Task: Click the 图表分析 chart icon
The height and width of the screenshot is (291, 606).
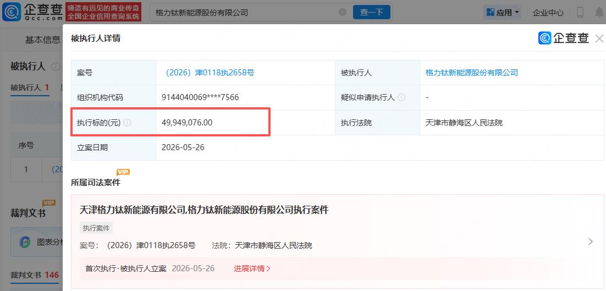Action: pyautogui.click(x=25, y=242)
